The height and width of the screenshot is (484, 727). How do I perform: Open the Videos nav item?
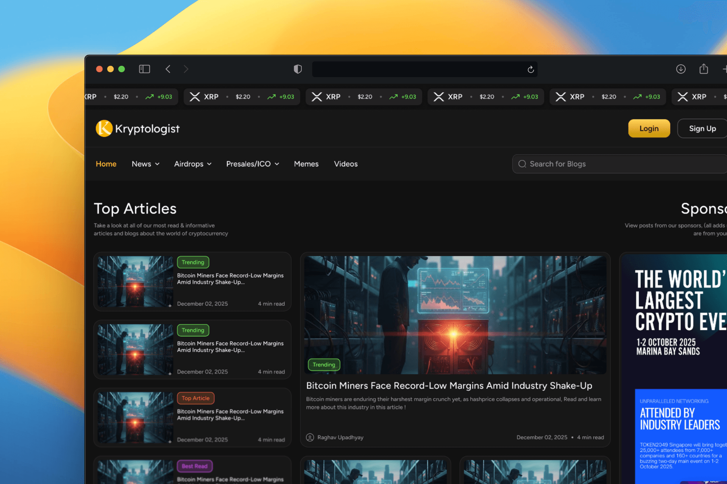[x=345, y=164]
